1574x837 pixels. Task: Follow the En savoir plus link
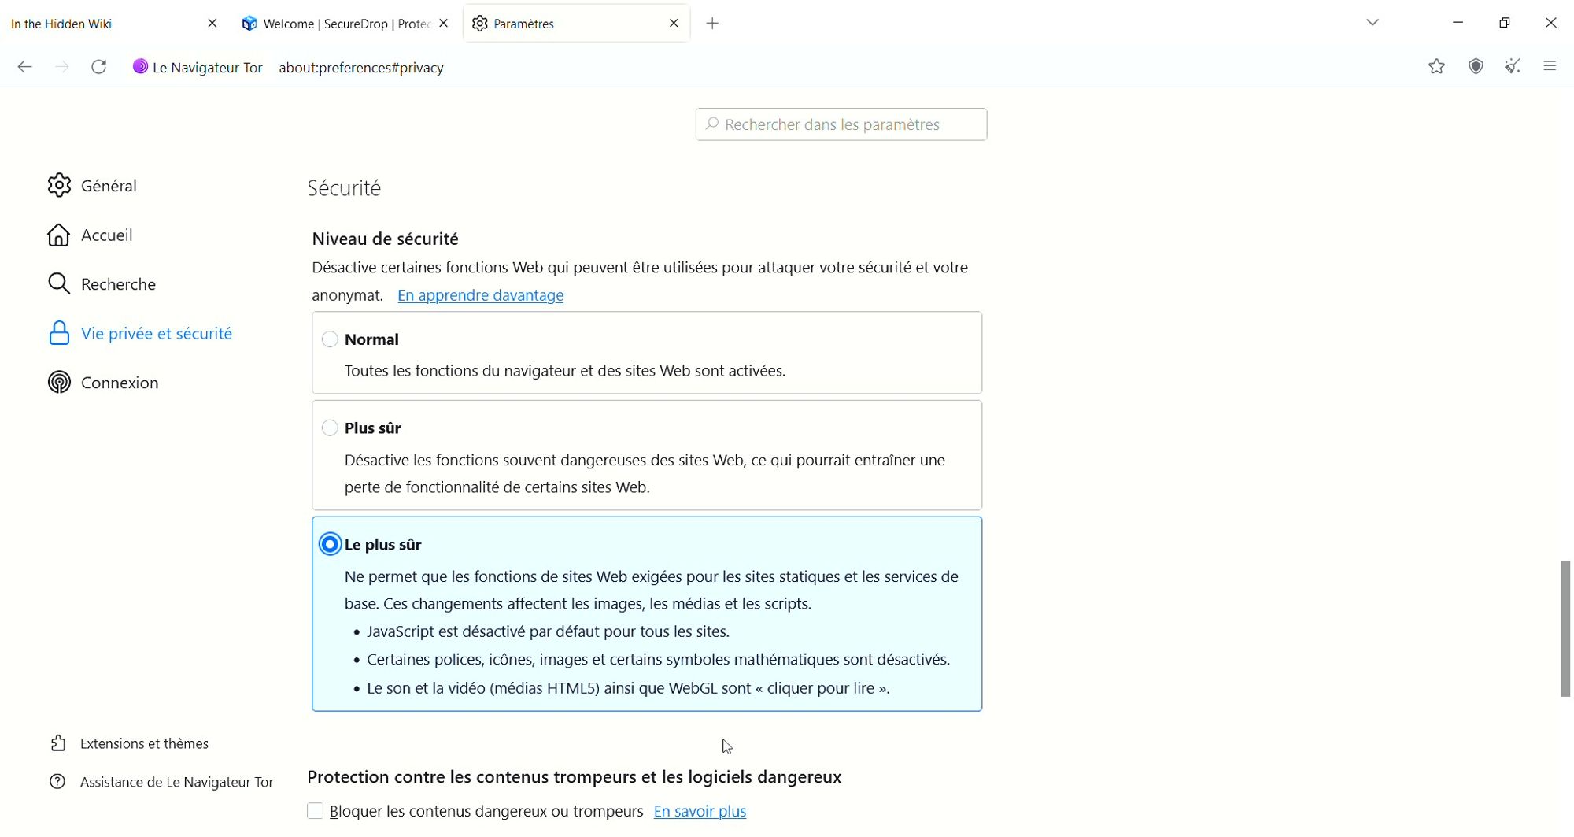tap(700, 812)
